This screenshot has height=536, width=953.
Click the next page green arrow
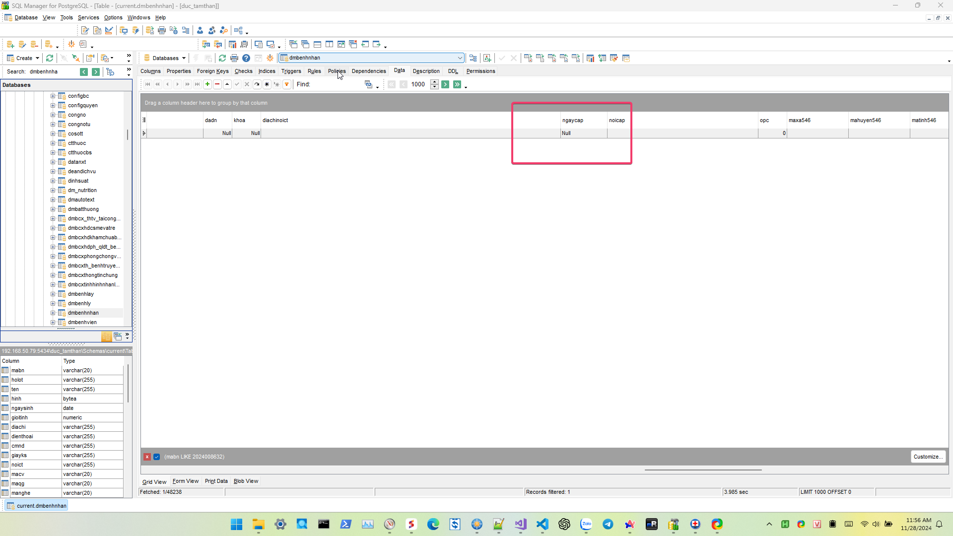pyautogui.click(x=445, y=84)
